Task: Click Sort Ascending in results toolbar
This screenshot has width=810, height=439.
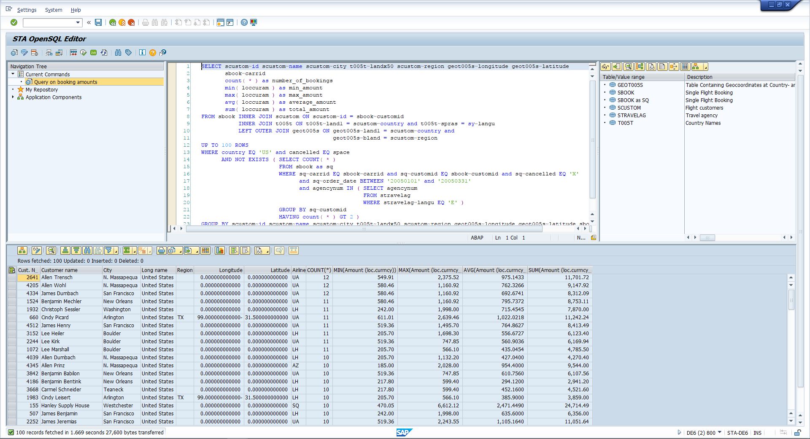Action: click(65, 250)
